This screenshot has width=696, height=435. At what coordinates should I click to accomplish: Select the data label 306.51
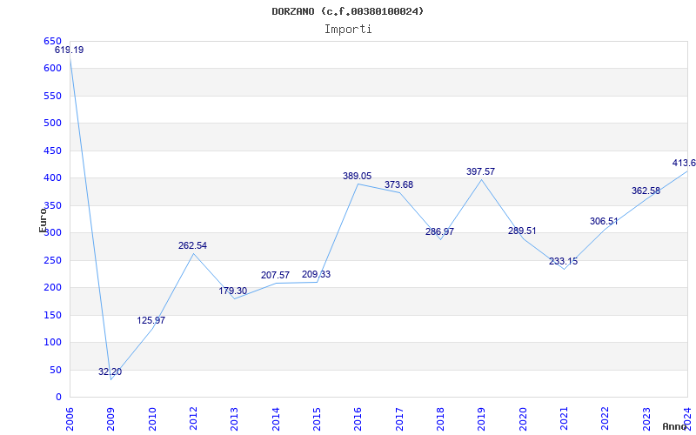click(604, 222)
